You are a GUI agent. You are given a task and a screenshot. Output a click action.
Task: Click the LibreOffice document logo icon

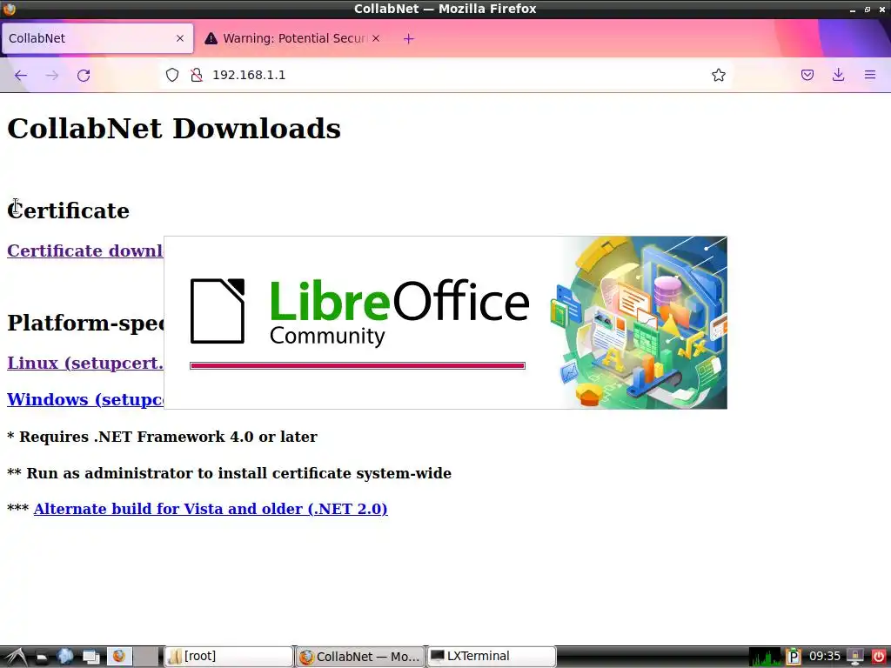click(x=218, y=311)
